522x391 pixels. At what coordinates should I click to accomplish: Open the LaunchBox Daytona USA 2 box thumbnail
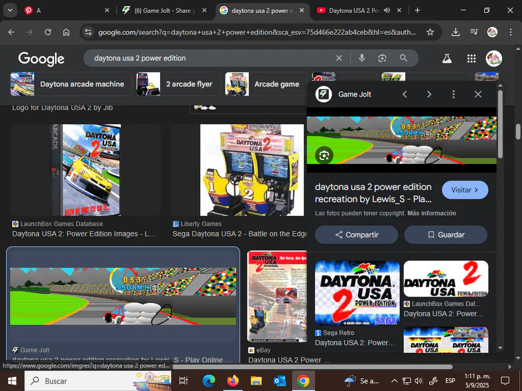click(86, 170)
